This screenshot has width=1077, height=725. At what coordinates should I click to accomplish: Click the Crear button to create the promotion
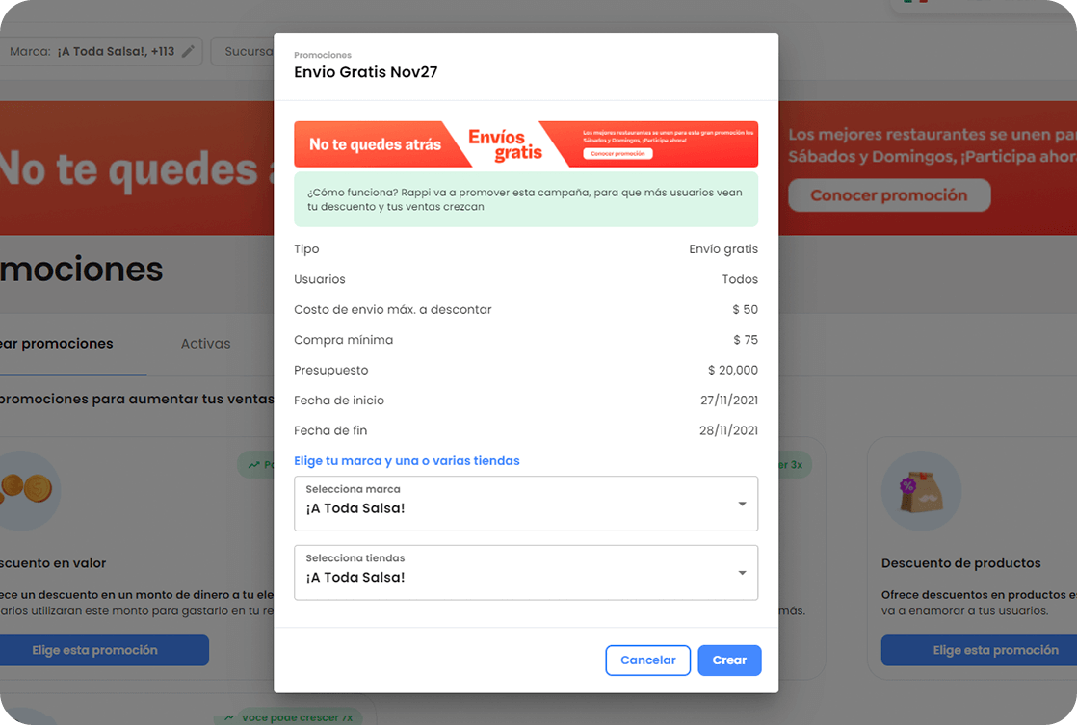(729, 660)
